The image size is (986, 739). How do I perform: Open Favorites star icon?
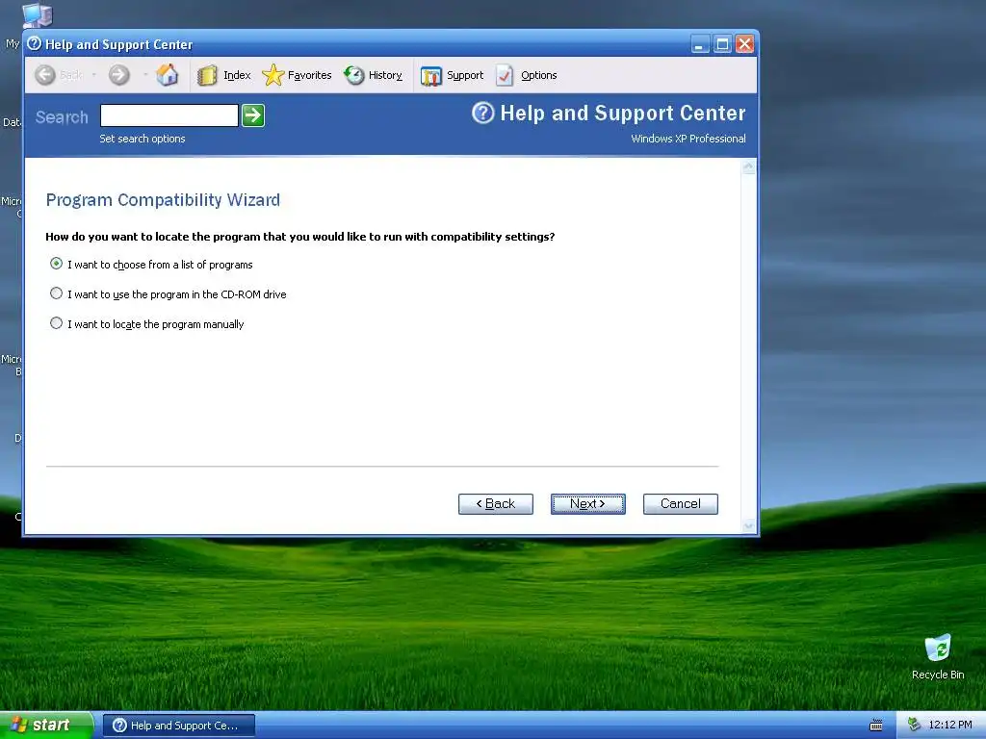coord(272,75)
